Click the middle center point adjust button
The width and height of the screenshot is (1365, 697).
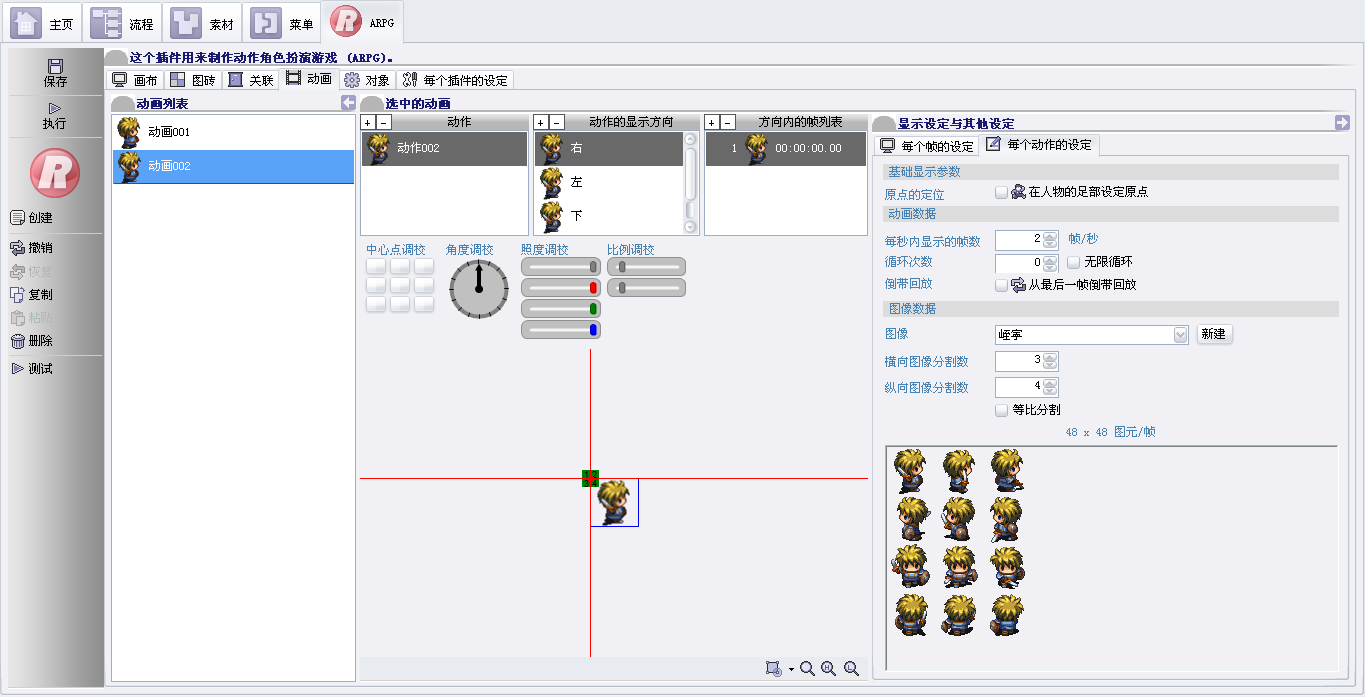pyautogui.click(x=400, y=285)
